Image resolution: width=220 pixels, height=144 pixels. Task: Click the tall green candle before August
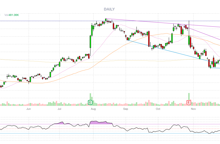tap(90, 41)
